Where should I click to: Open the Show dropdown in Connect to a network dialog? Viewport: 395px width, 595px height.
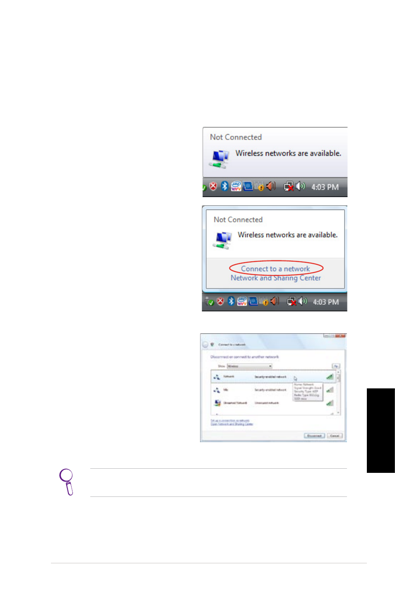(250, 366)
